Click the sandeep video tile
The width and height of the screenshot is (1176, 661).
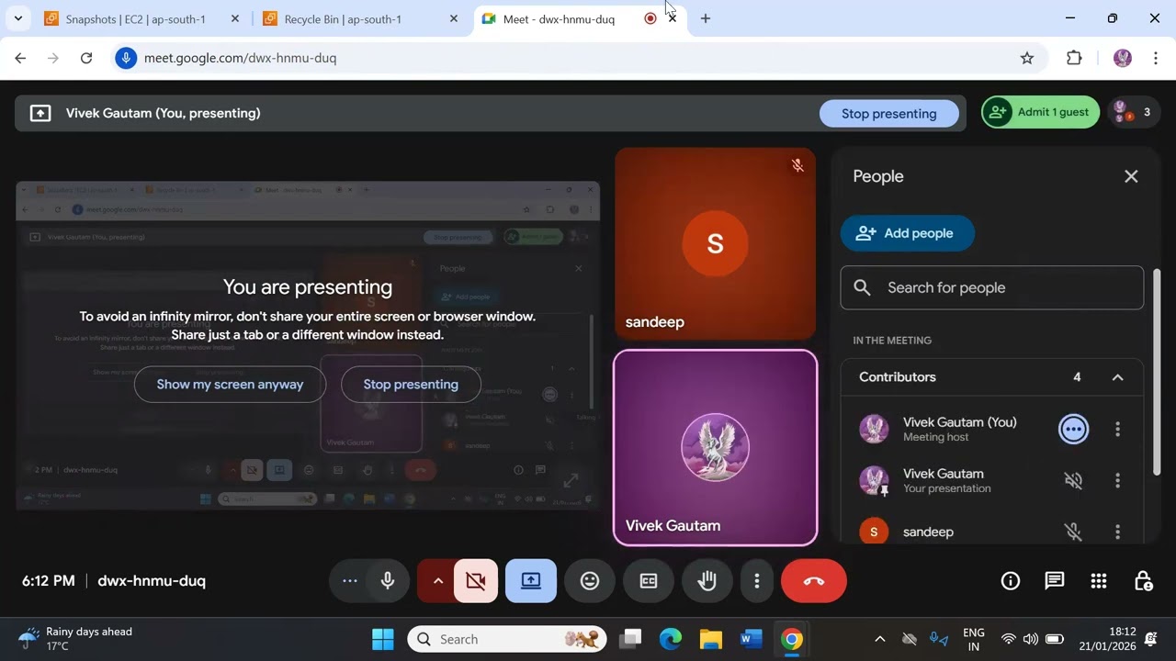(715, 244)
